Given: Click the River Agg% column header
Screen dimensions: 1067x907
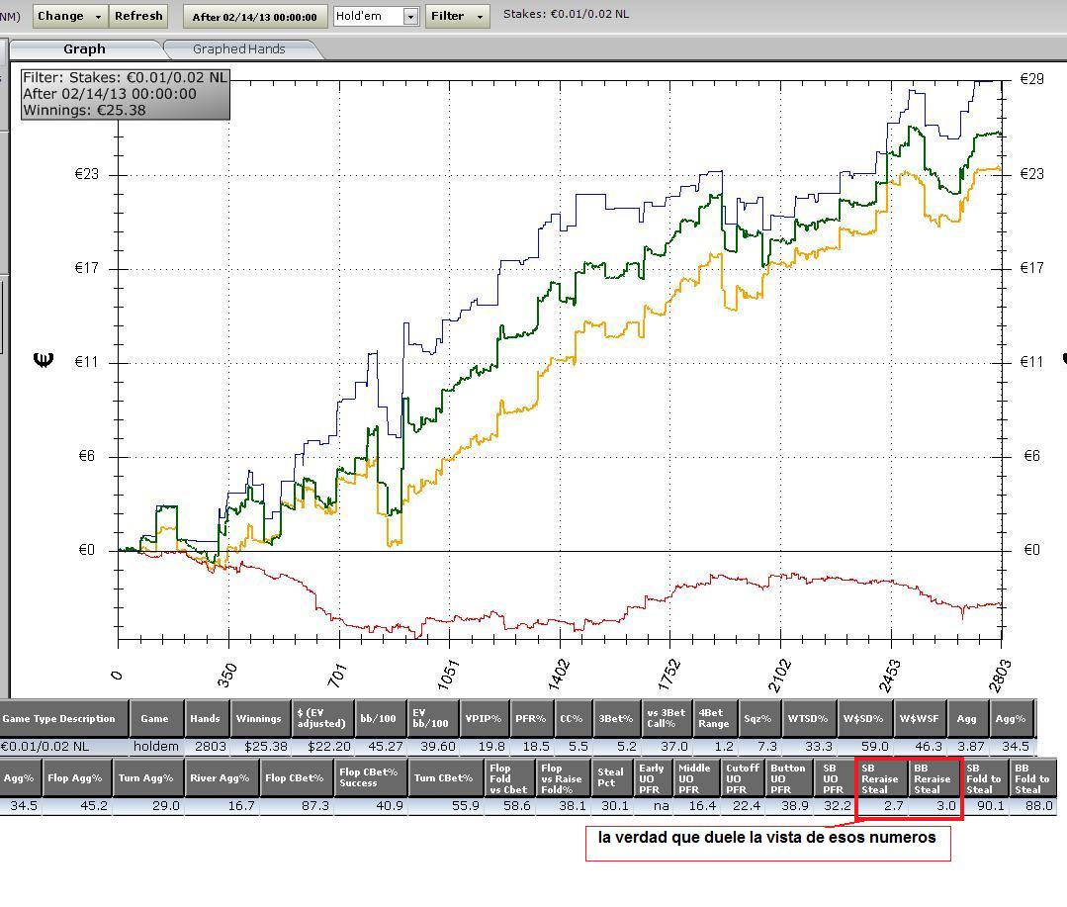Looking at the screenshot, I should (222, 778).
